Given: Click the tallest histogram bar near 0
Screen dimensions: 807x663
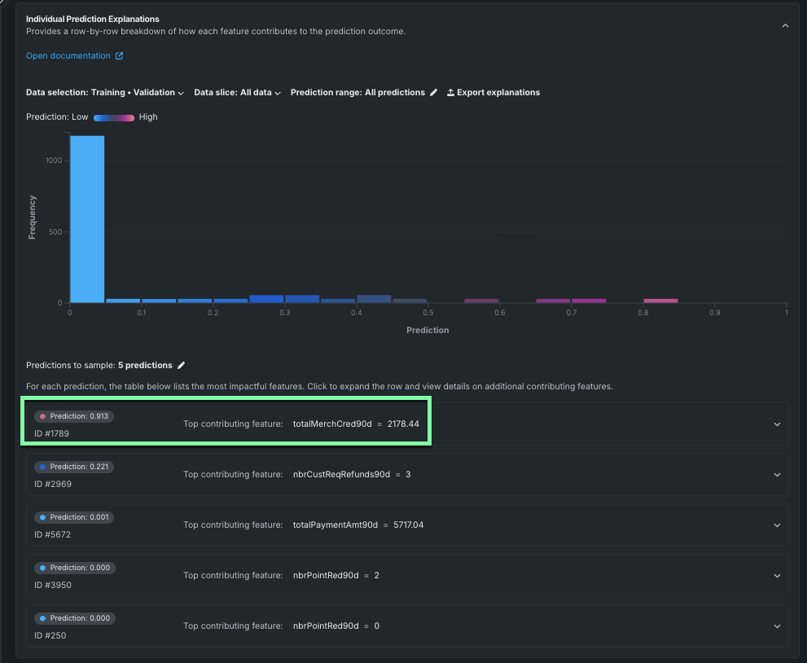Looking at the screenshot, I should point(86,220).
